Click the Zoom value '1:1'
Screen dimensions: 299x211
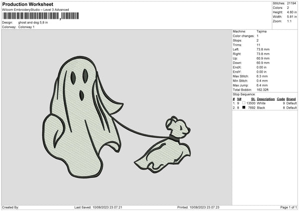pyautogui.click(x=289, y=21)
